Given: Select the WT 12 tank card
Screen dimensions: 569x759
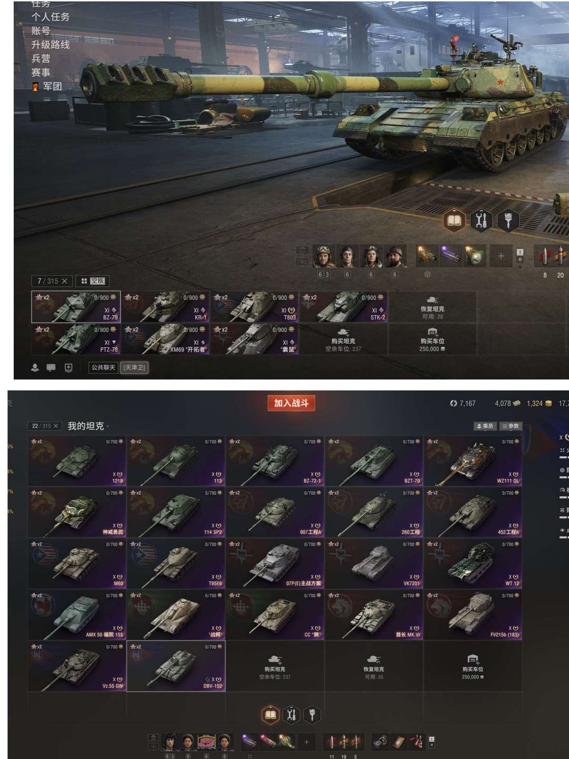Looking at the screenshot, I should tap(473, 563).
